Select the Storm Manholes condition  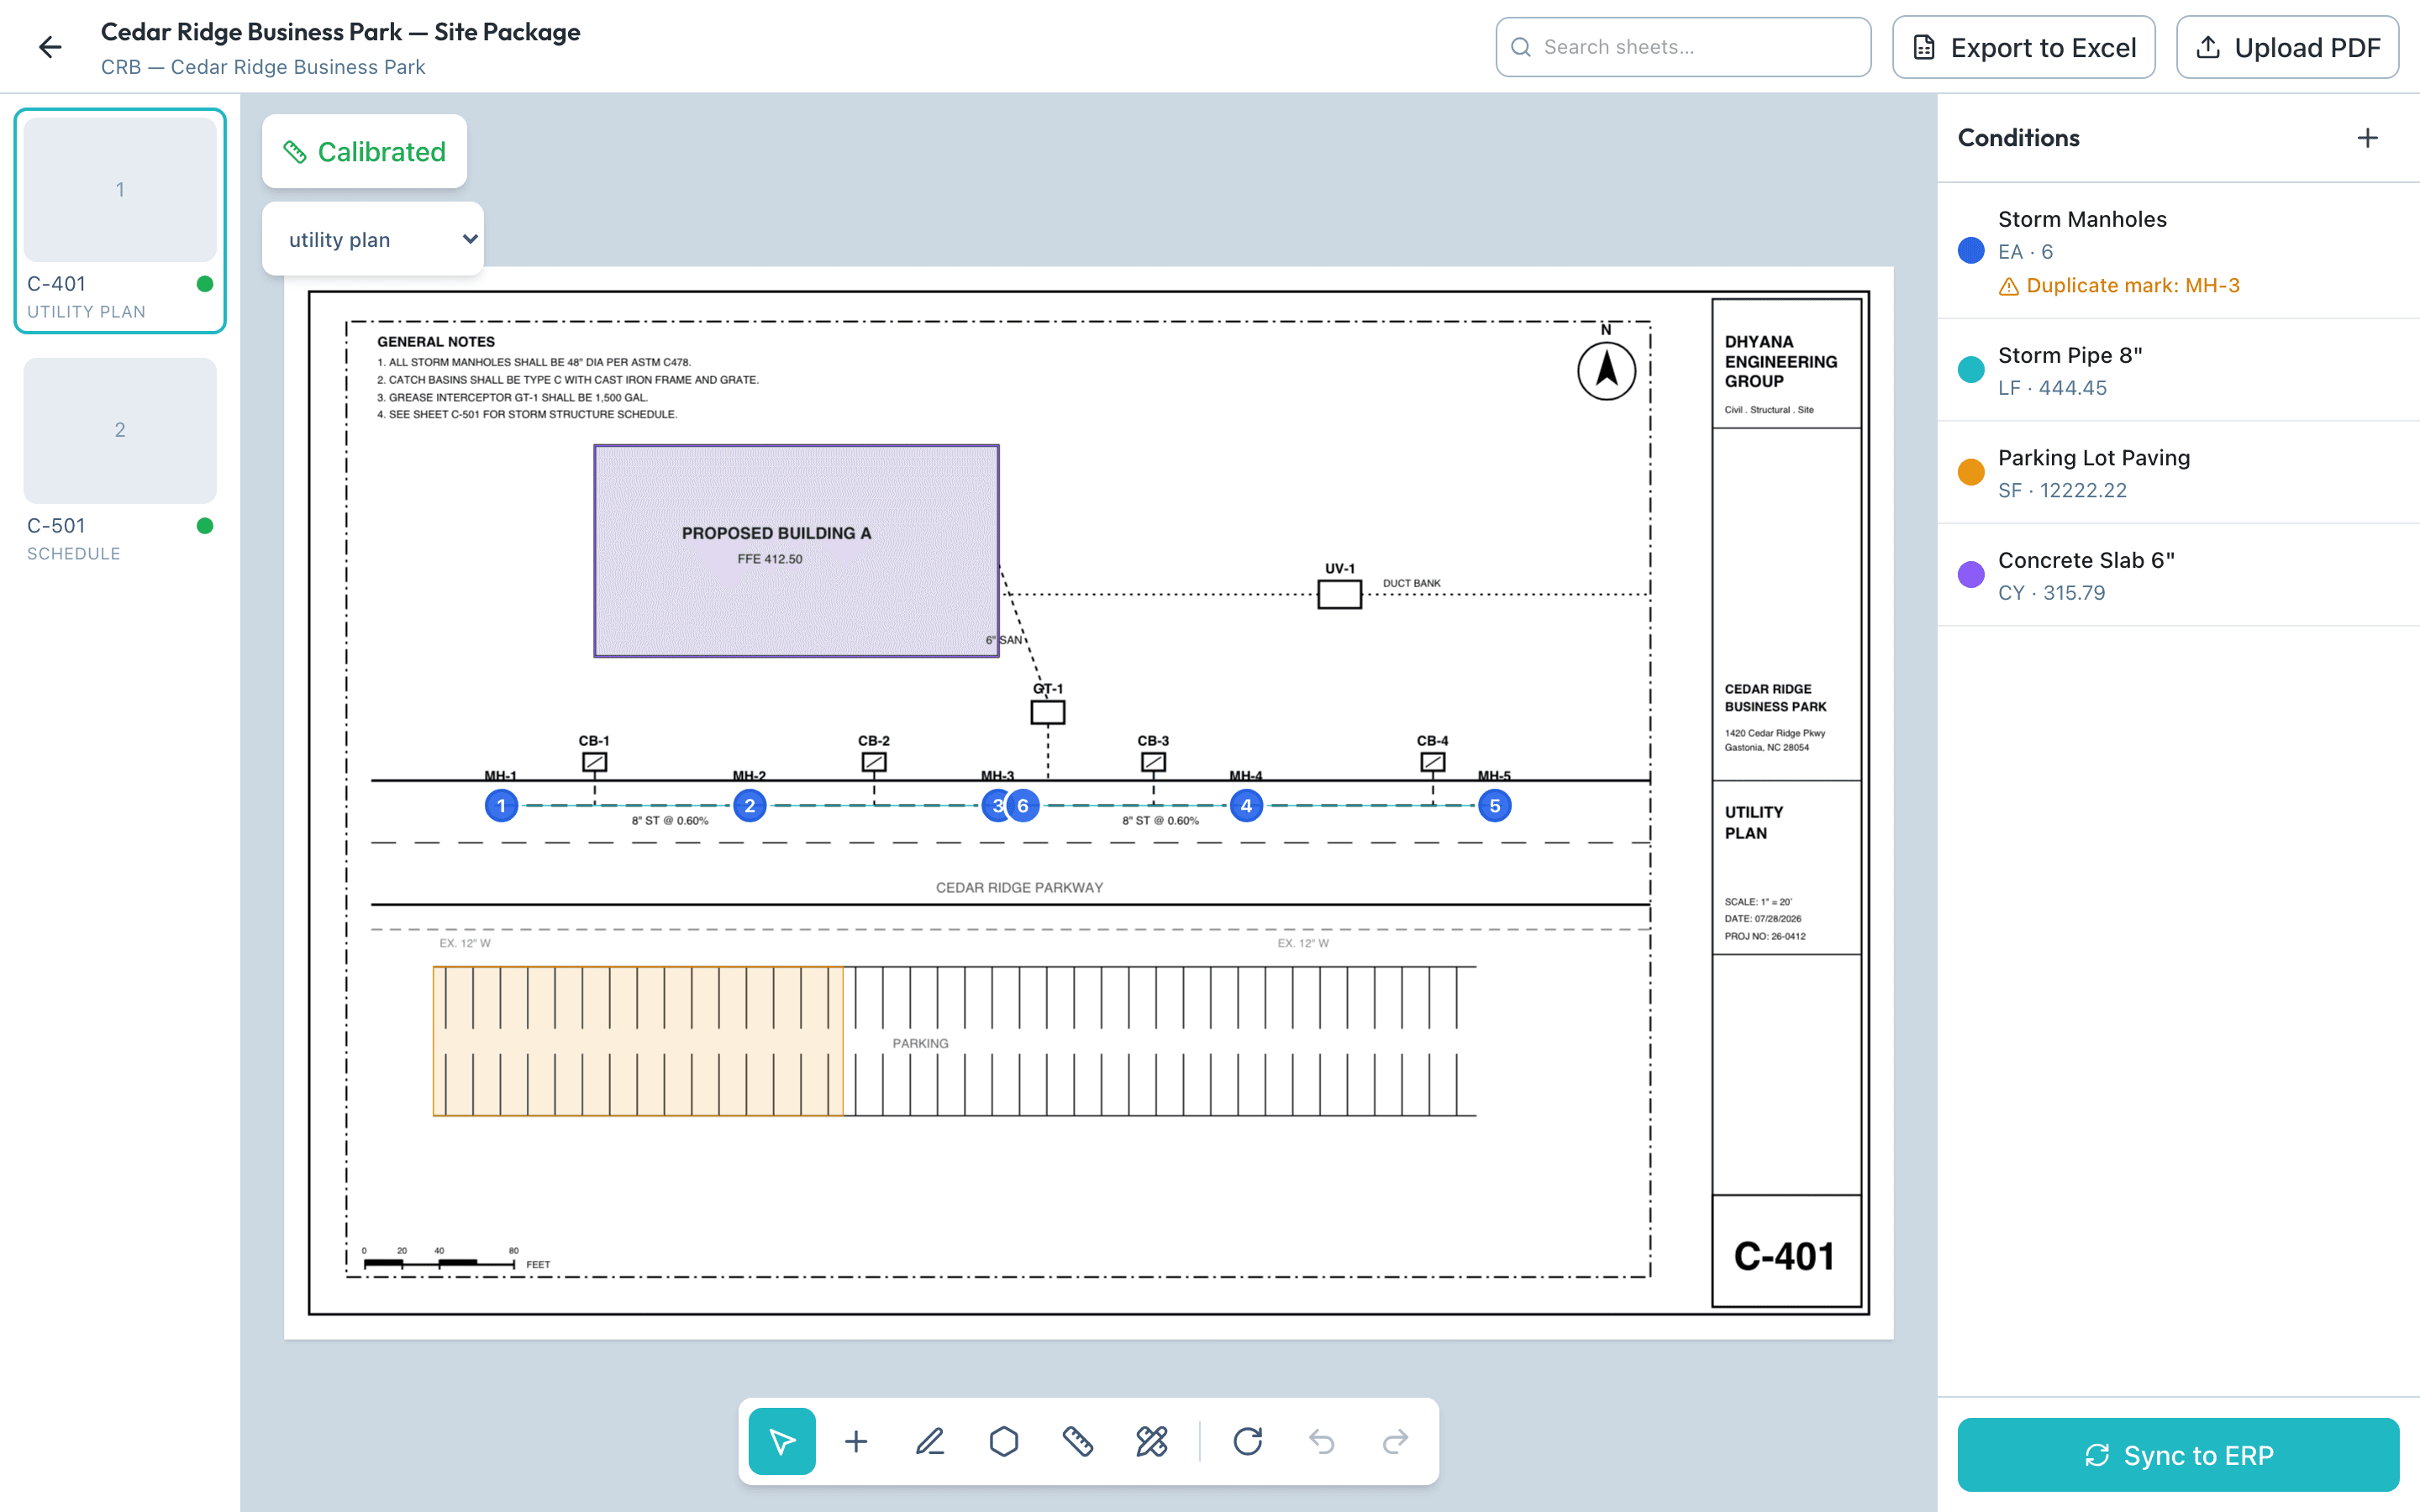pyautogui.click(x=2178, y=251)
